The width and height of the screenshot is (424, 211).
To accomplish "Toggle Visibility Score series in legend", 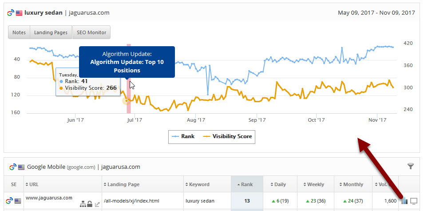I will click(x=227, y=136).
